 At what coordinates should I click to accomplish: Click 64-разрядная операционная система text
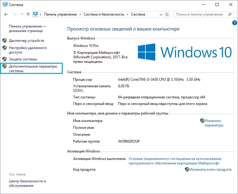tap(162, 97)
